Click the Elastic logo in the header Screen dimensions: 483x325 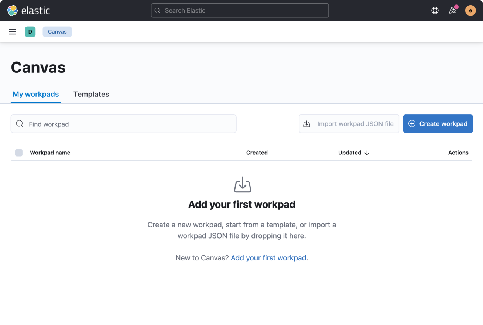tap(28, 10)
